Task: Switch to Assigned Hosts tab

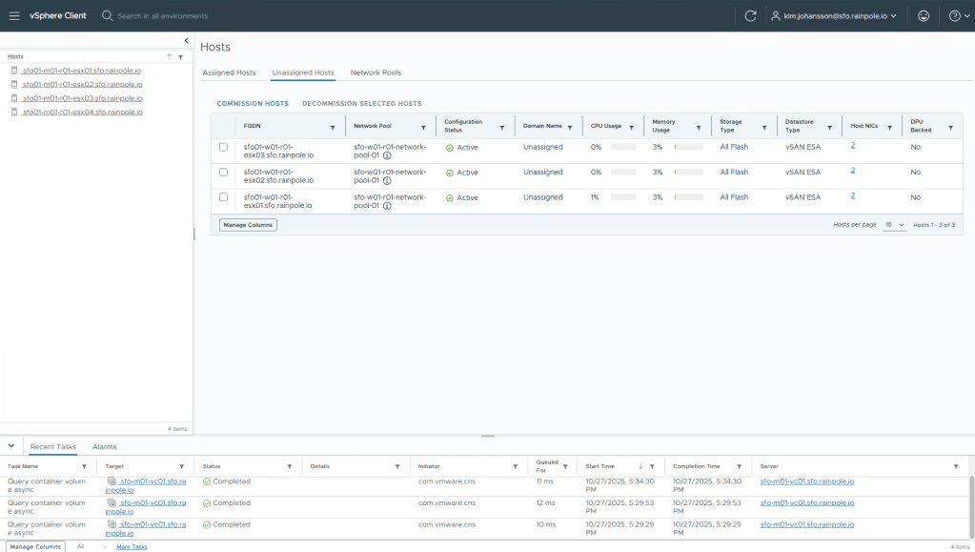Action: coord(229,72)
